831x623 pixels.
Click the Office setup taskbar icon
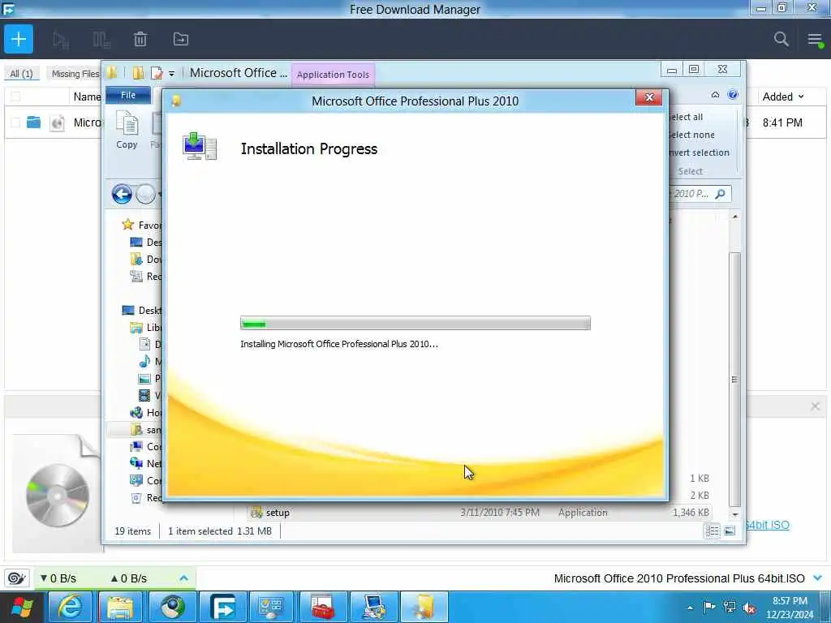424,607
